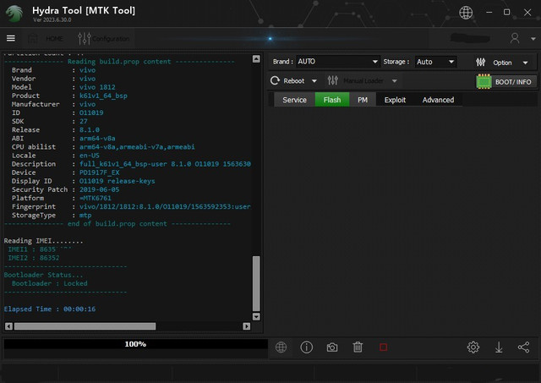Click the camera screenshot icon

click(x=332, y=347)
